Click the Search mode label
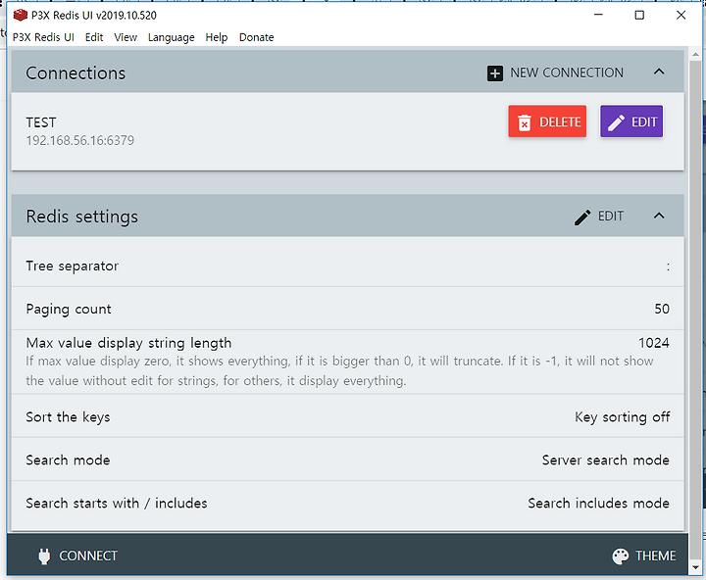This screenshot has width=706, height=580. pyautogui.click(x=68, y=459)
